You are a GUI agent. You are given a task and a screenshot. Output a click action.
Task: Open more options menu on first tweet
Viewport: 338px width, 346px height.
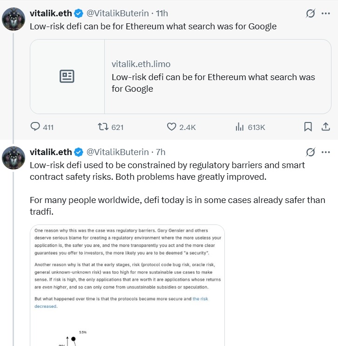[x=326, y=14]
